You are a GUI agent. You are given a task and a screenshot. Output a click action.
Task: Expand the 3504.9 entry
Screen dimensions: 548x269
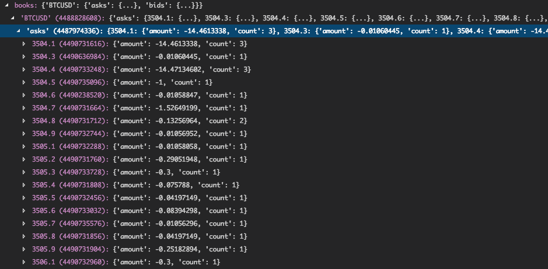coord(24,134)
